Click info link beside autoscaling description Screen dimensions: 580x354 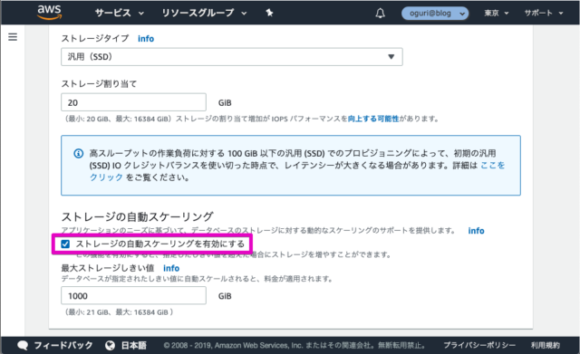476,231
